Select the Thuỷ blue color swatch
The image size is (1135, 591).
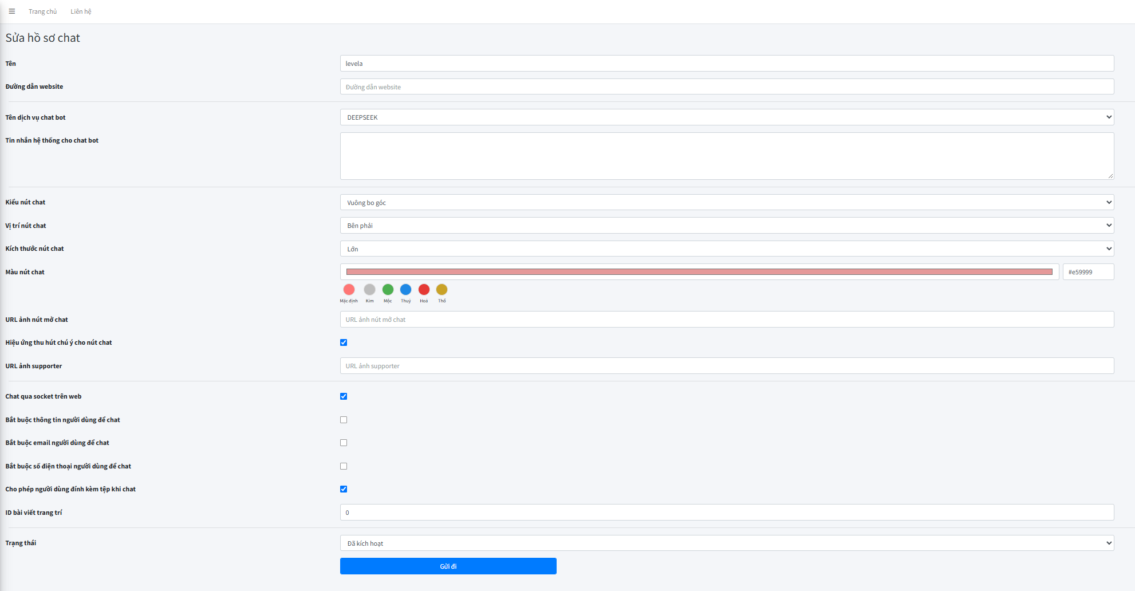point(405,290)
